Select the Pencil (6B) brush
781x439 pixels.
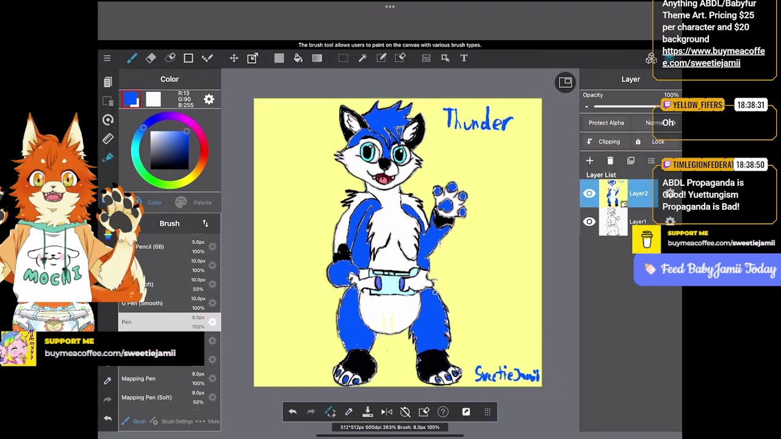tap(170, 247)
